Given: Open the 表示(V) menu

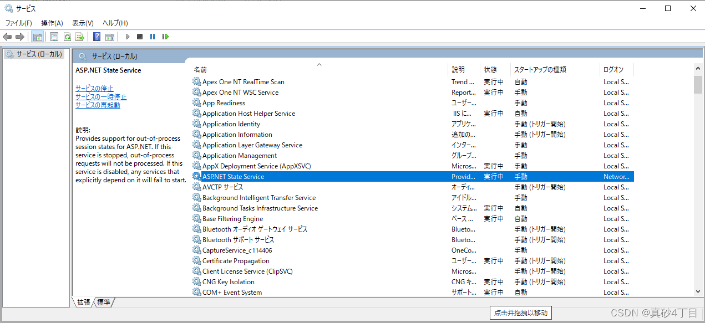Looking at the screenshot, I should pyautogui.click(x=82, y=23).
